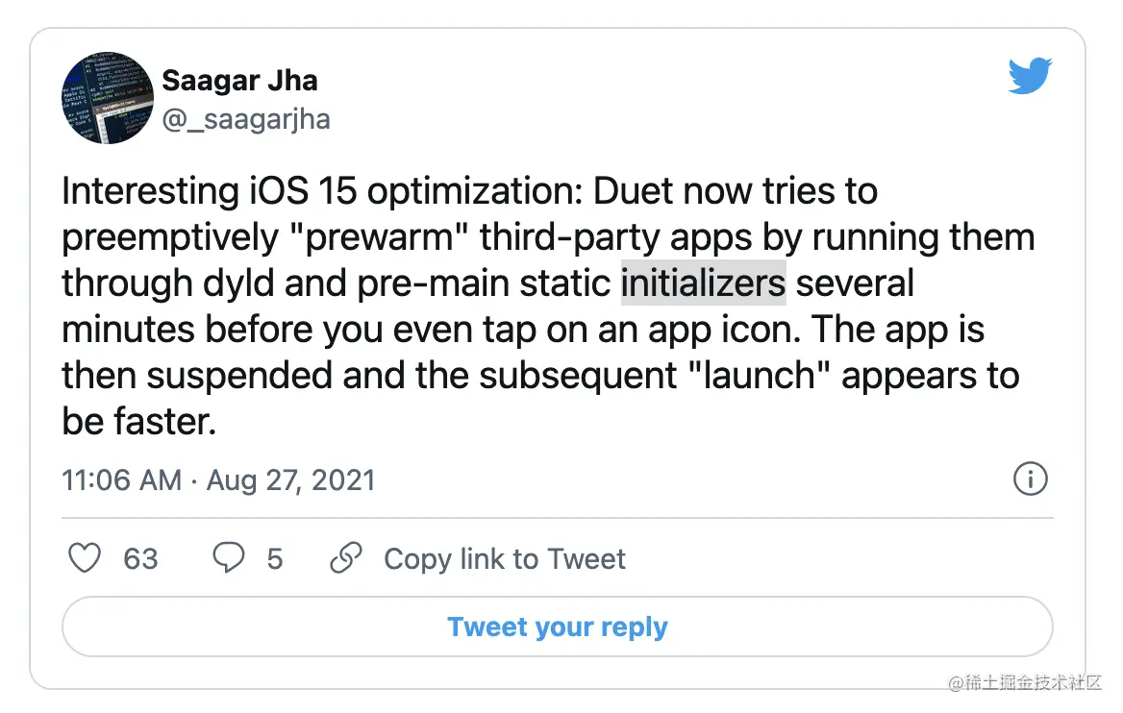Click the Twitter bird logo

tap(1030, 75)
